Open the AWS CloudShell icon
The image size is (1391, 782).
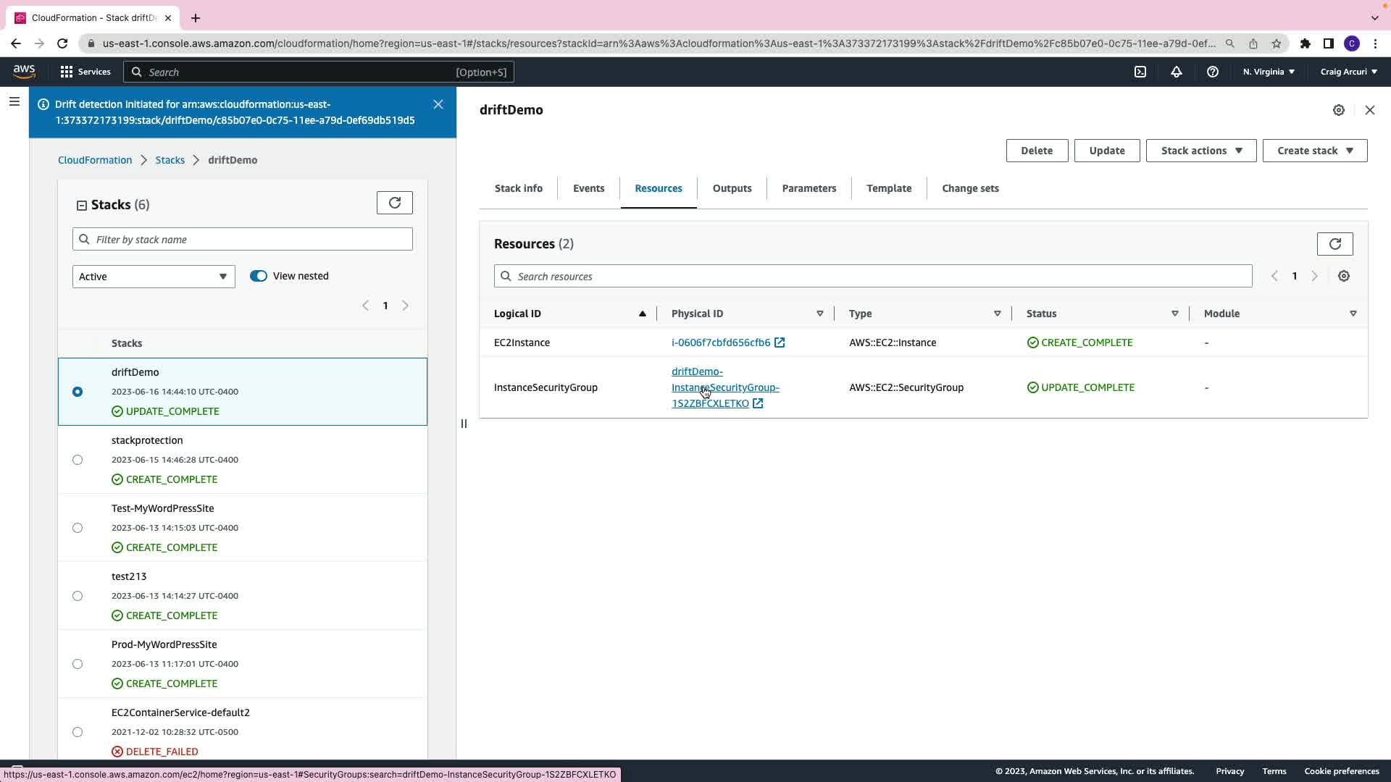tap(1140, 72)
